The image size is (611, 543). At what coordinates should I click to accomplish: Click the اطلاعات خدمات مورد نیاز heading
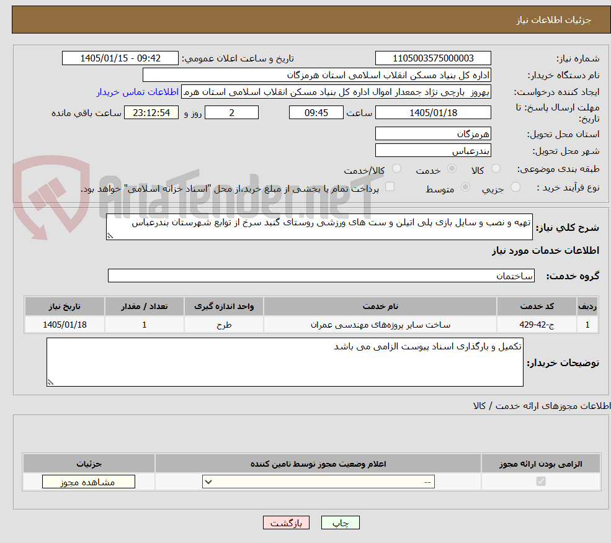pyautogui.click(x=545, y=251)
